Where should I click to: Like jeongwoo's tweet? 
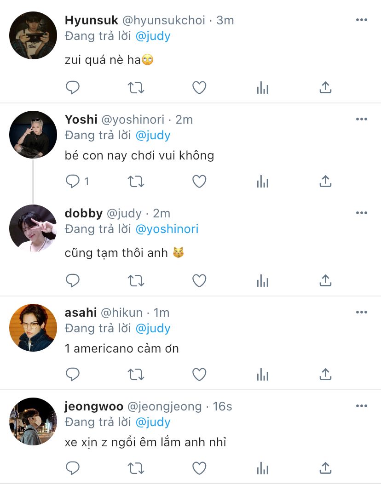pos(199,468)
